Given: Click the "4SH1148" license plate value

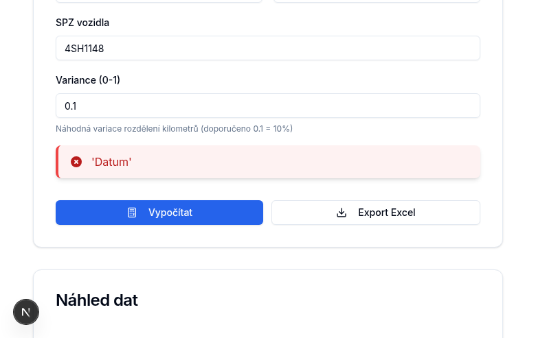Looking at the screenshot, I should coord(85,48).
